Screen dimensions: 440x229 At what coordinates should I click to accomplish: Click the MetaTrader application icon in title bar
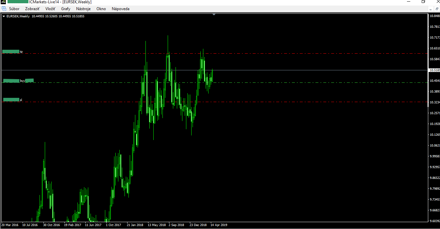click(x=3, y=2)
